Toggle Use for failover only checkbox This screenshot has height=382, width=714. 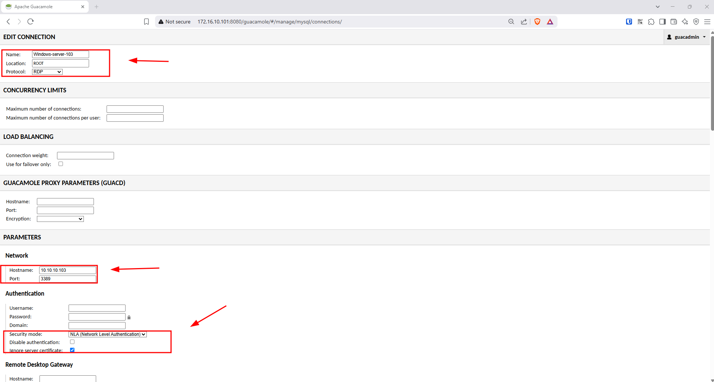(61, 164)
